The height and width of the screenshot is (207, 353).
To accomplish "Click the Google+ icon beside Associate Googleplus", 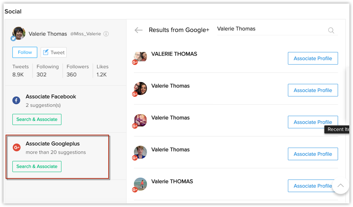I will [16, 148].
